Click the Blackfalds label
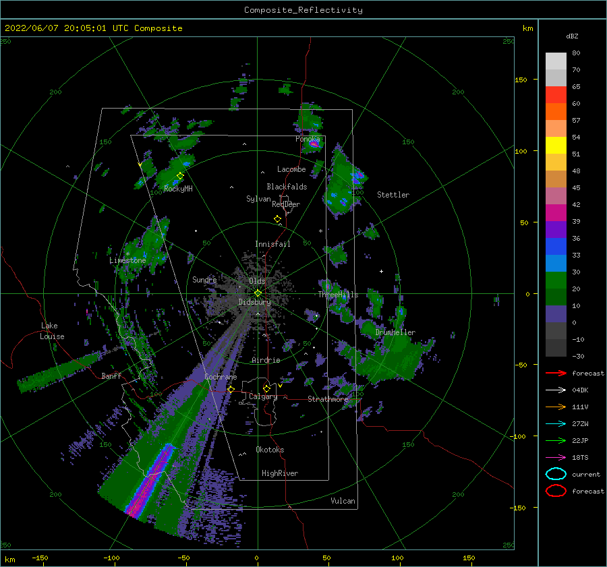Viewport: 607px width, 567px height. click(x=287, y=187)
